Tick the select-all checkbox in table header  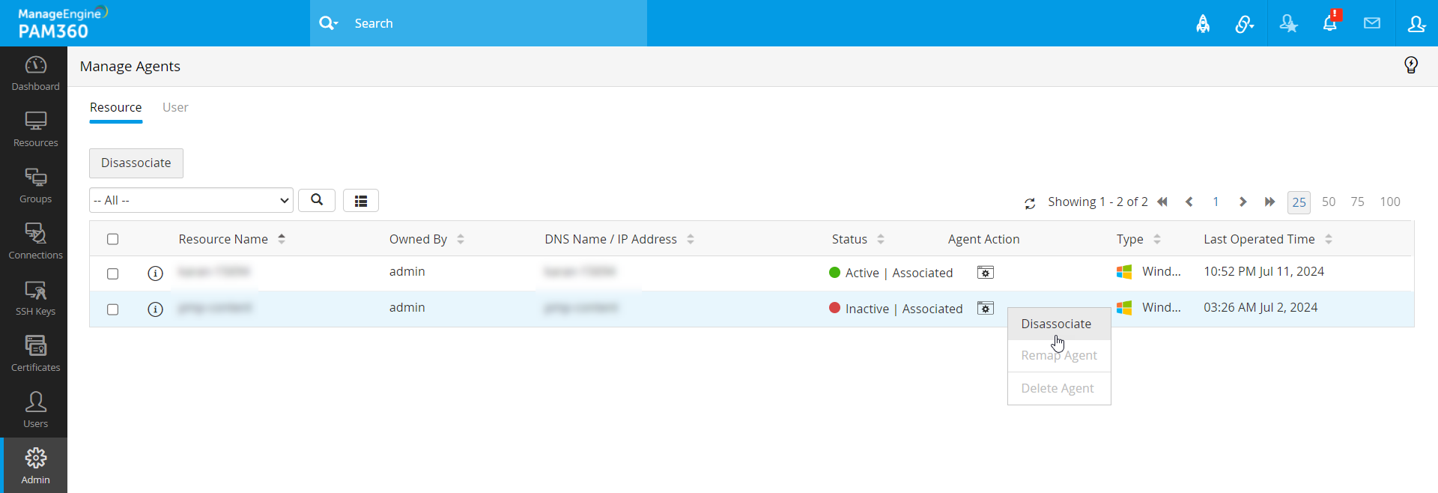tap(112, 239)
